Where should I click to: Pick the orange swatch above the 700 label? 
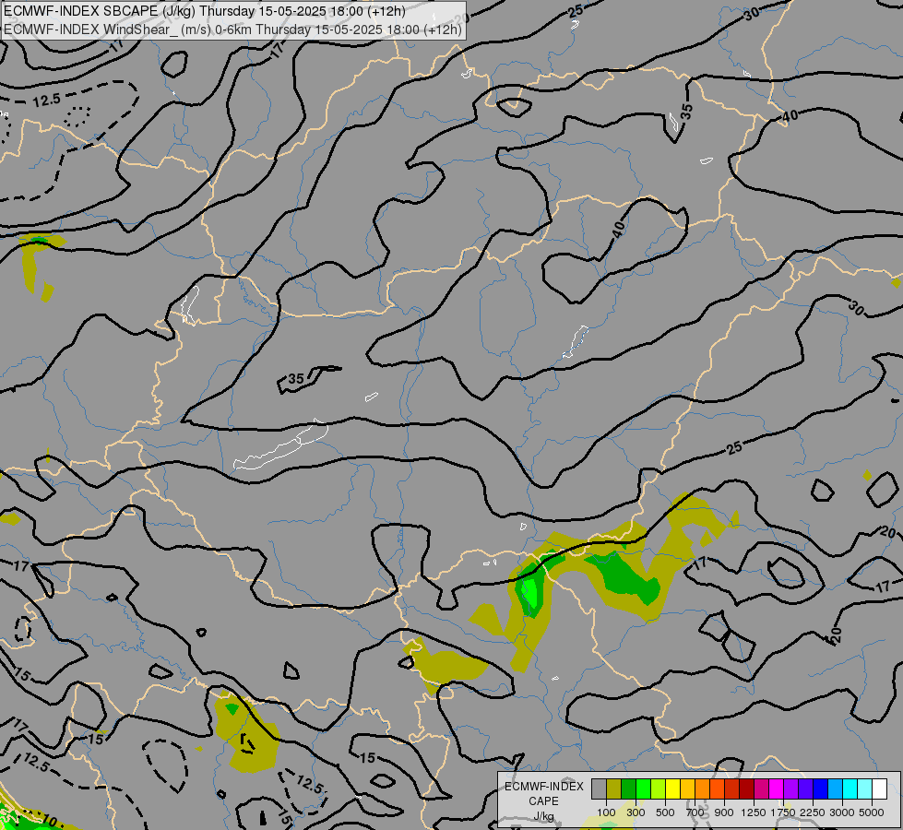[x=702, y=789]
